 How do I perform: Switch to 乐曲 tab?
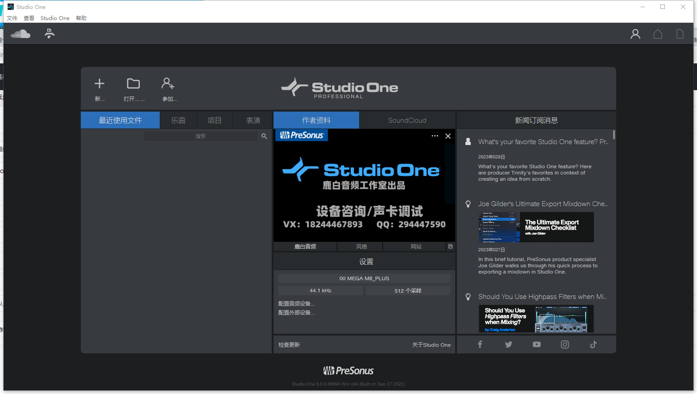[x=178, y=120]
